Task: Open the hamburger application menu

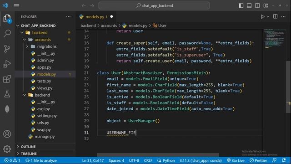Action: (16, 5)
